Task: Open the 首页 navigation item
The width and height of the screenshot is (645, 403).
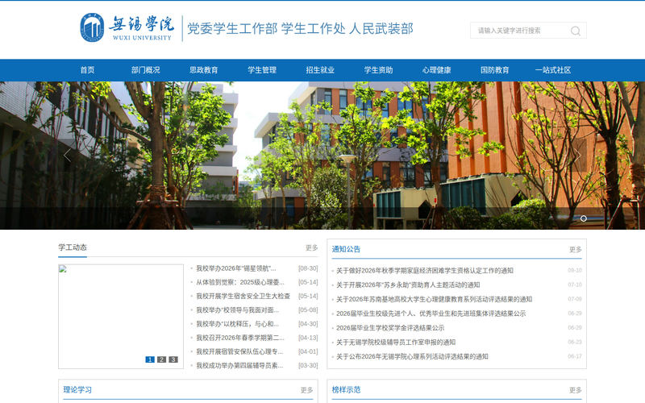Action: pos(87,70)
